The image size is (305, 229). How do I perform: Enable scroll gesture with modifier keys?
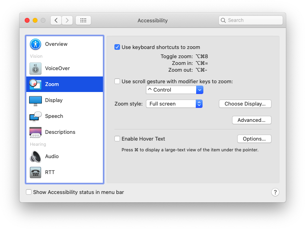click(117, 81)
